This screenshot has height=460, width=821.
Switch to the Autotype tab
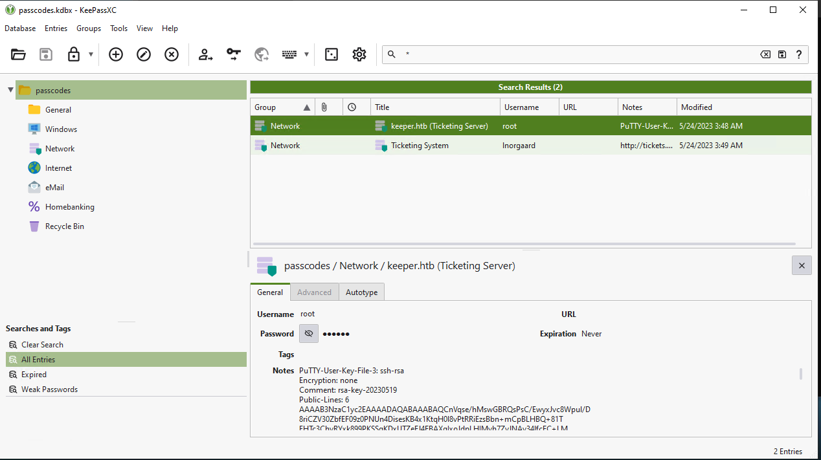361,292
